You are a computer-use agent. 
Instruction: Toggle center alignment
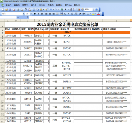[x=50, y=14]
